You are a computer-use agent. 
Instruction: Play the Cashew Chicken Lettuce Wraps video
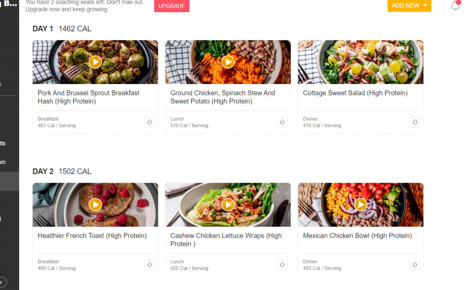228,205
